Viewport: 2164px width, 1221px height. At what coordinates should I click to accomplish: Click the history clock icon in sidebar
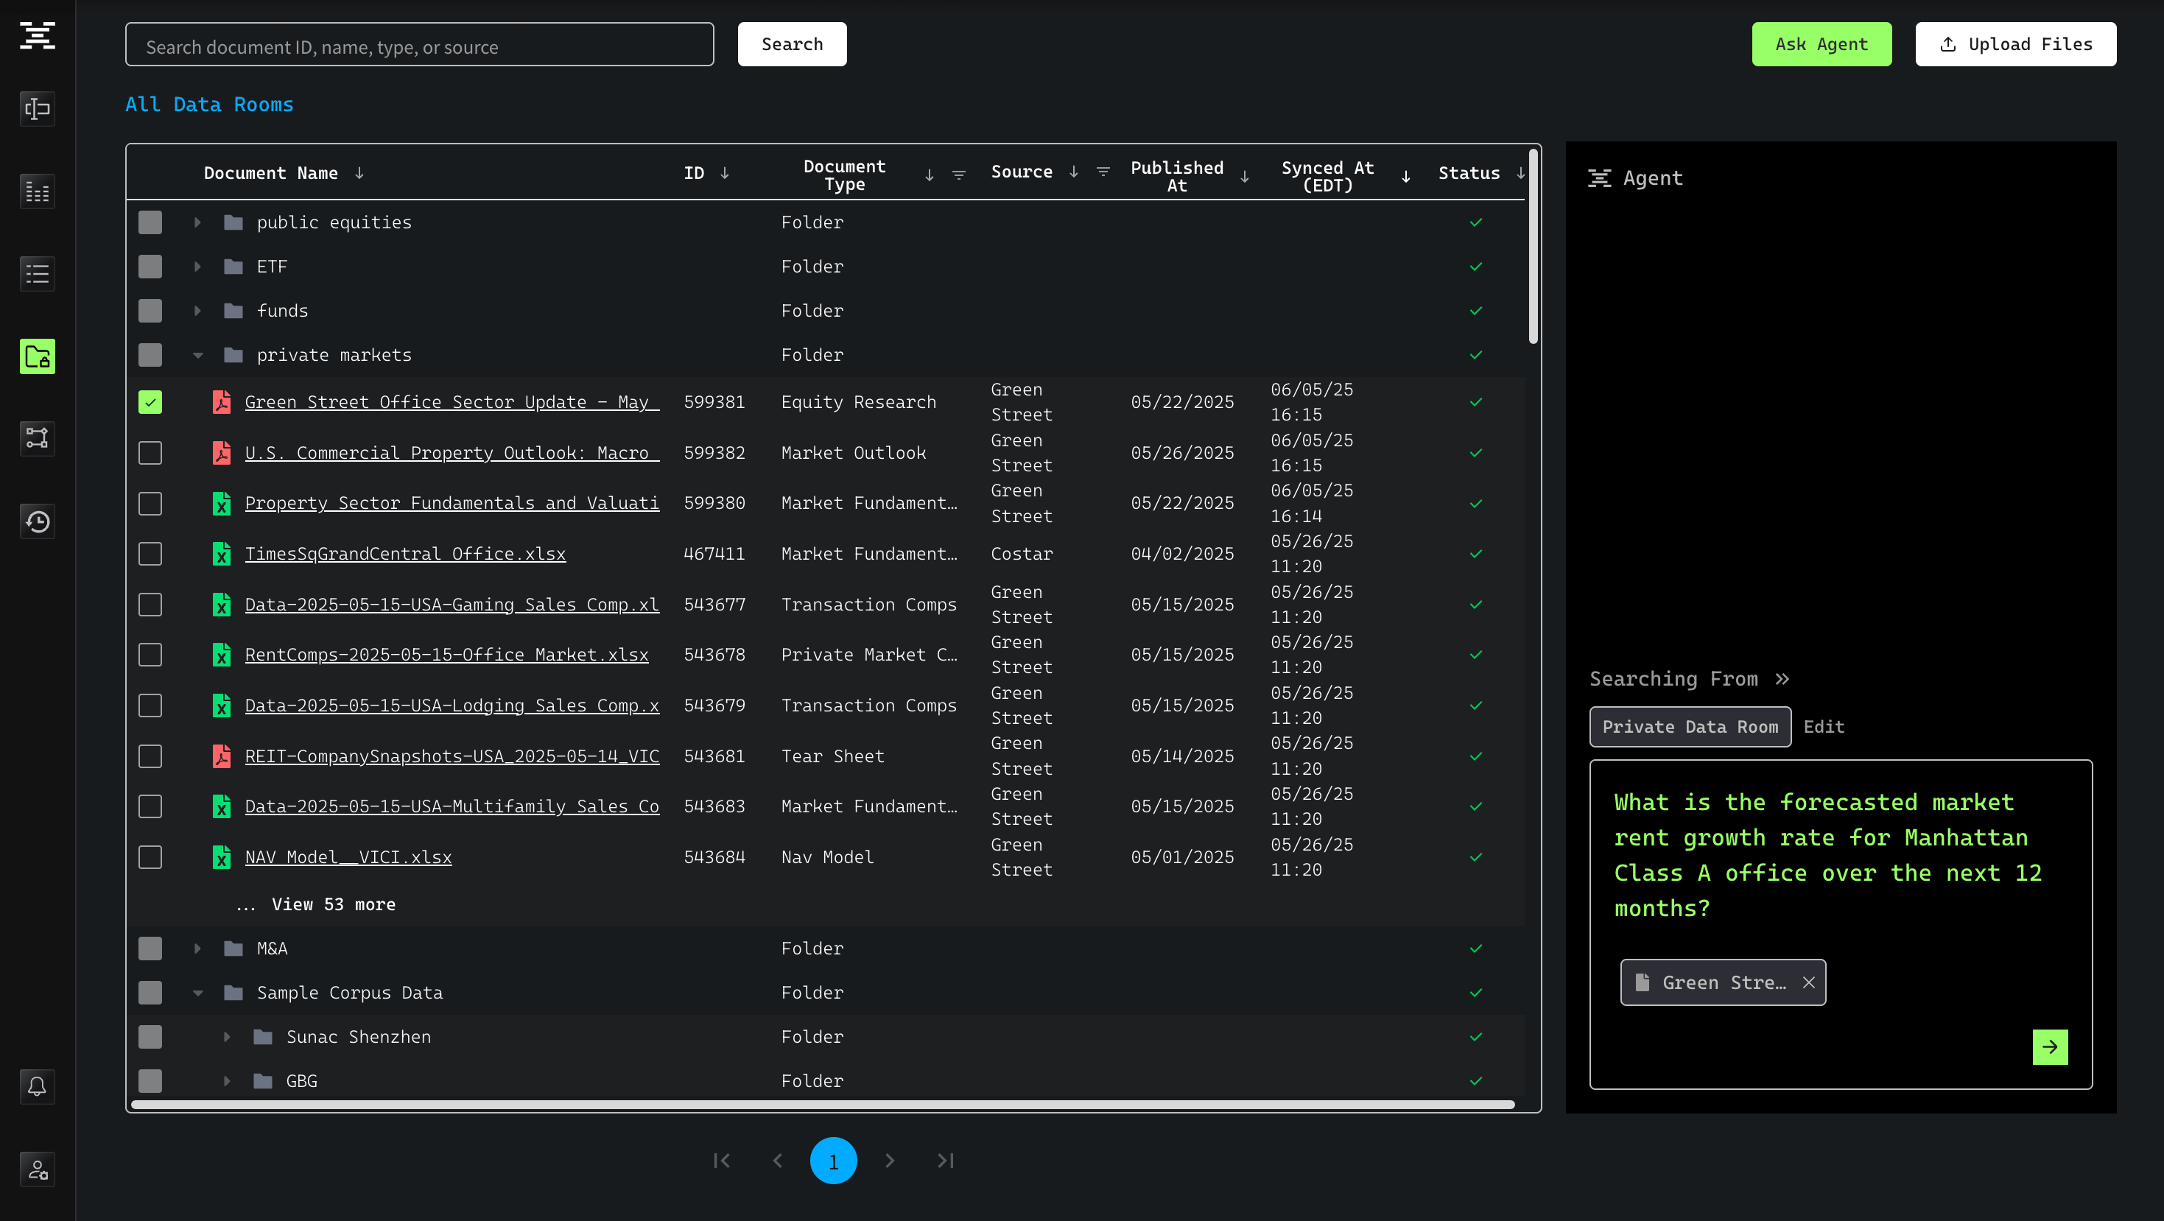(x=37, y=521)
